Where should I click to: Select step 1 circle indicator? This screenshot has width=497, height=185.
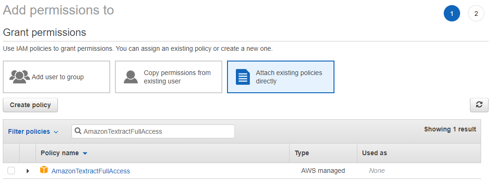click(x=452, y=14)
